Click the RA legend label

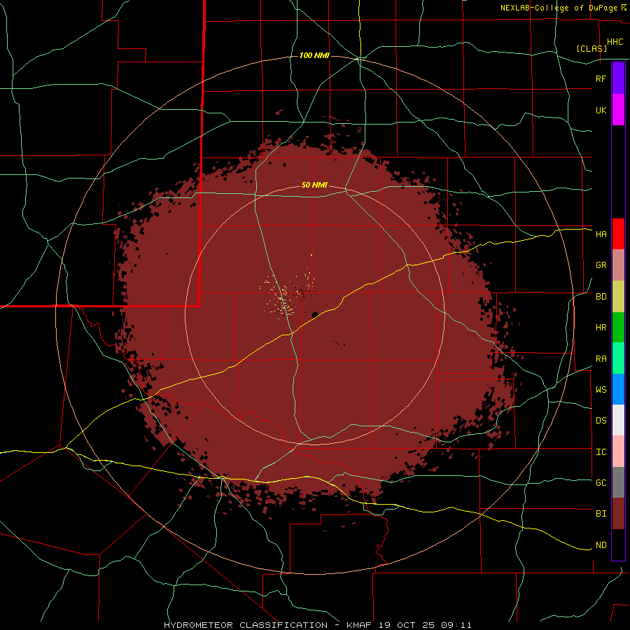601,359
